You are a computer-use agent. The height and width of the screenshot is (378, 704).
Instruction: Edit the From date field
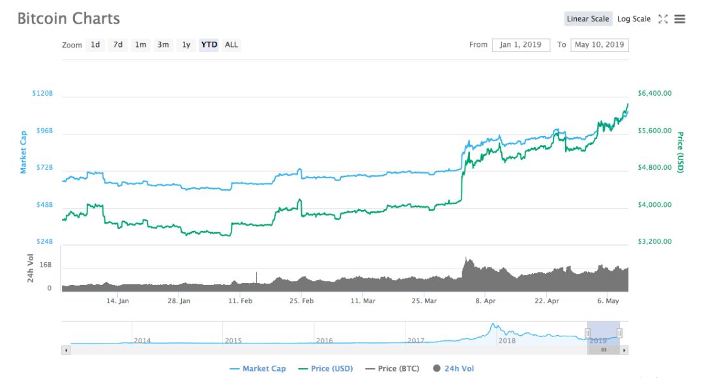tap(521, 45)
